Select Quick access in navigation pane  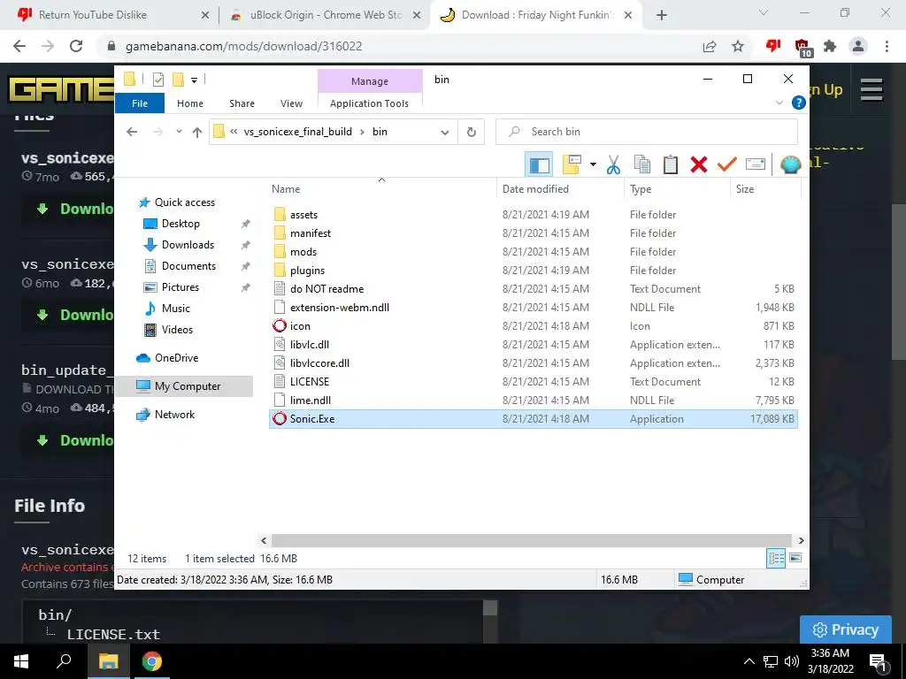point(184,202)
